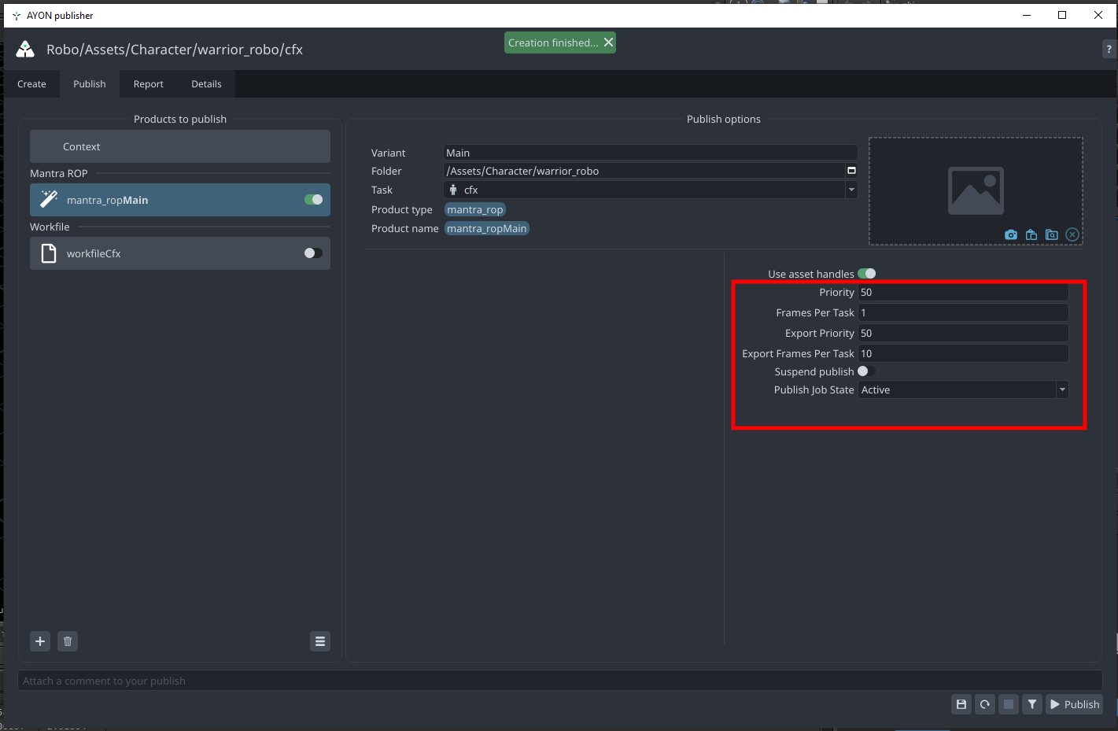Image resolution: width=1118 pixels, height=731 pixels.
Task: Click the trash delete icon
Action: click(x=68, y=641)
